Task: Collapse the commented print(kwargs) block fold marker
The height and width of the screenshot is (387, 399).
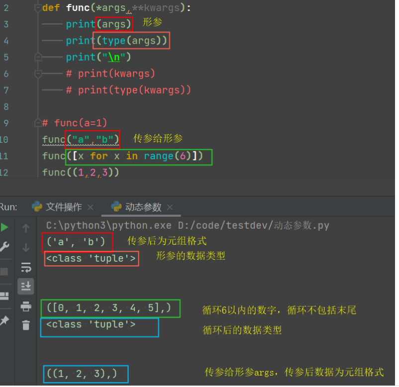Action: (38, 74)
